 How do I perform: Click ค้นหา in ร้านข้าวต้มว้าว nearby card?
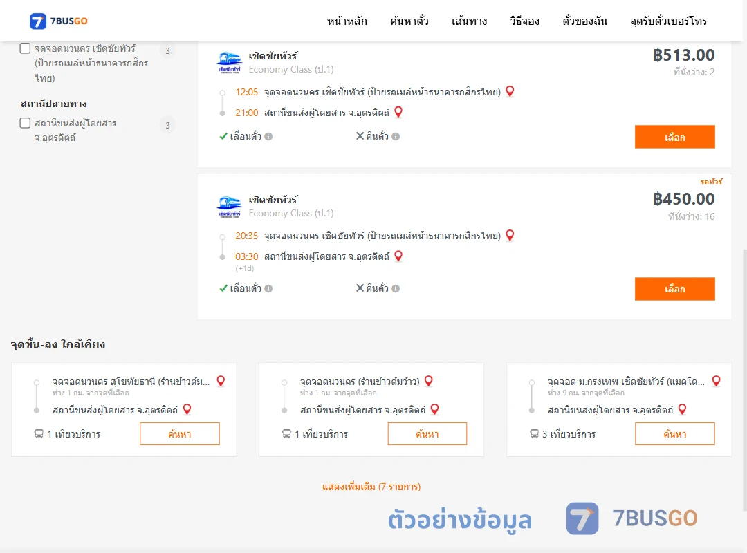pos(427,434)
